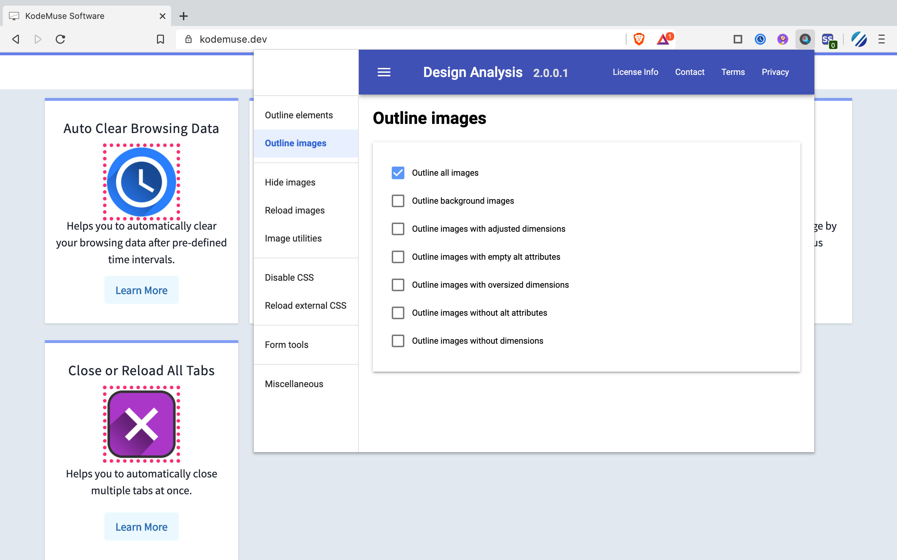The image size is (897, 560).
Task: Click the bookmark star icon
Action: point(162,39)
